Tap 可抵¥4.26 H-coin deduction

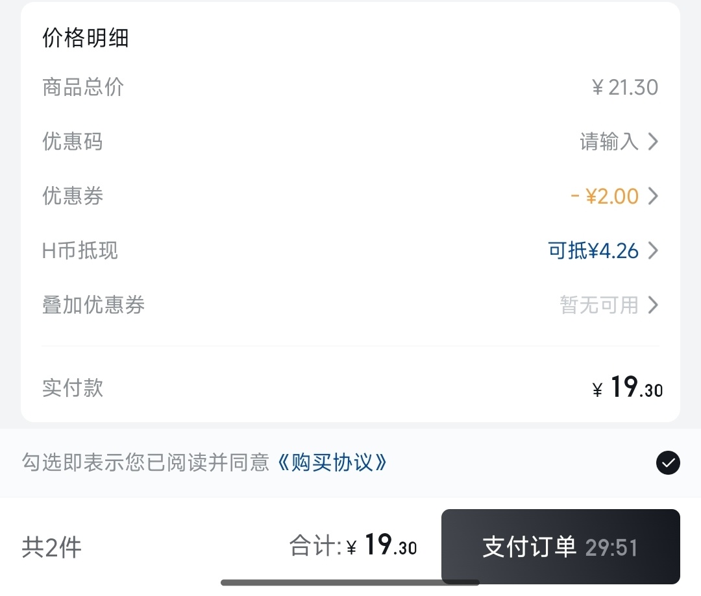coord(593,250)
